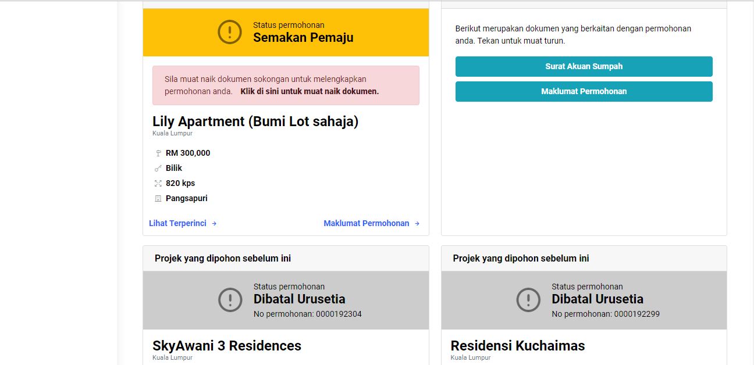Click the yellow Semakan Pemaju status banner
Viewport: 754px width, 365px height.
(286, 33)
